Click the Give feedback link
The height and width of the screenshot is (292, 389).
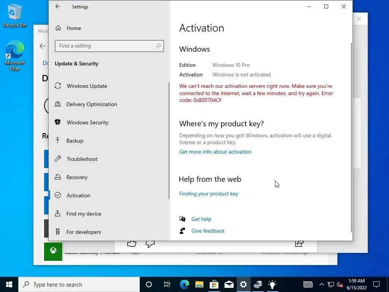point(208,231)
